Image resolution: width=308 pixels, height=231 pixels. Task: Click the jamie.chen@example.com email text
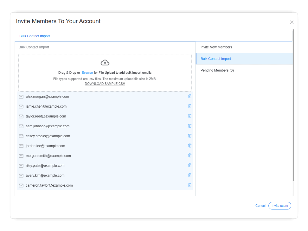[x=46, y=106]
